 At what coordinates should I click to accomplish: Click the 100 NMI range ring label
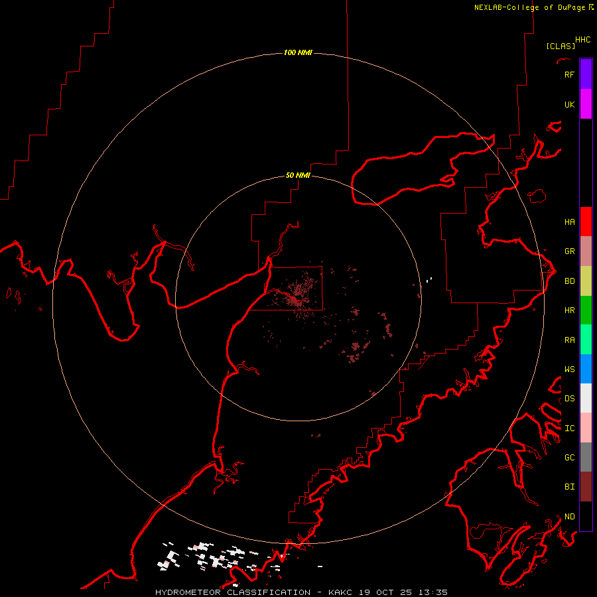click(298, 52)
